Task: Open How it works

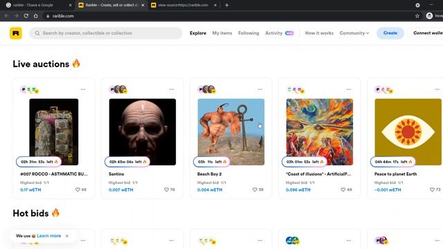Action: point(319,33)
